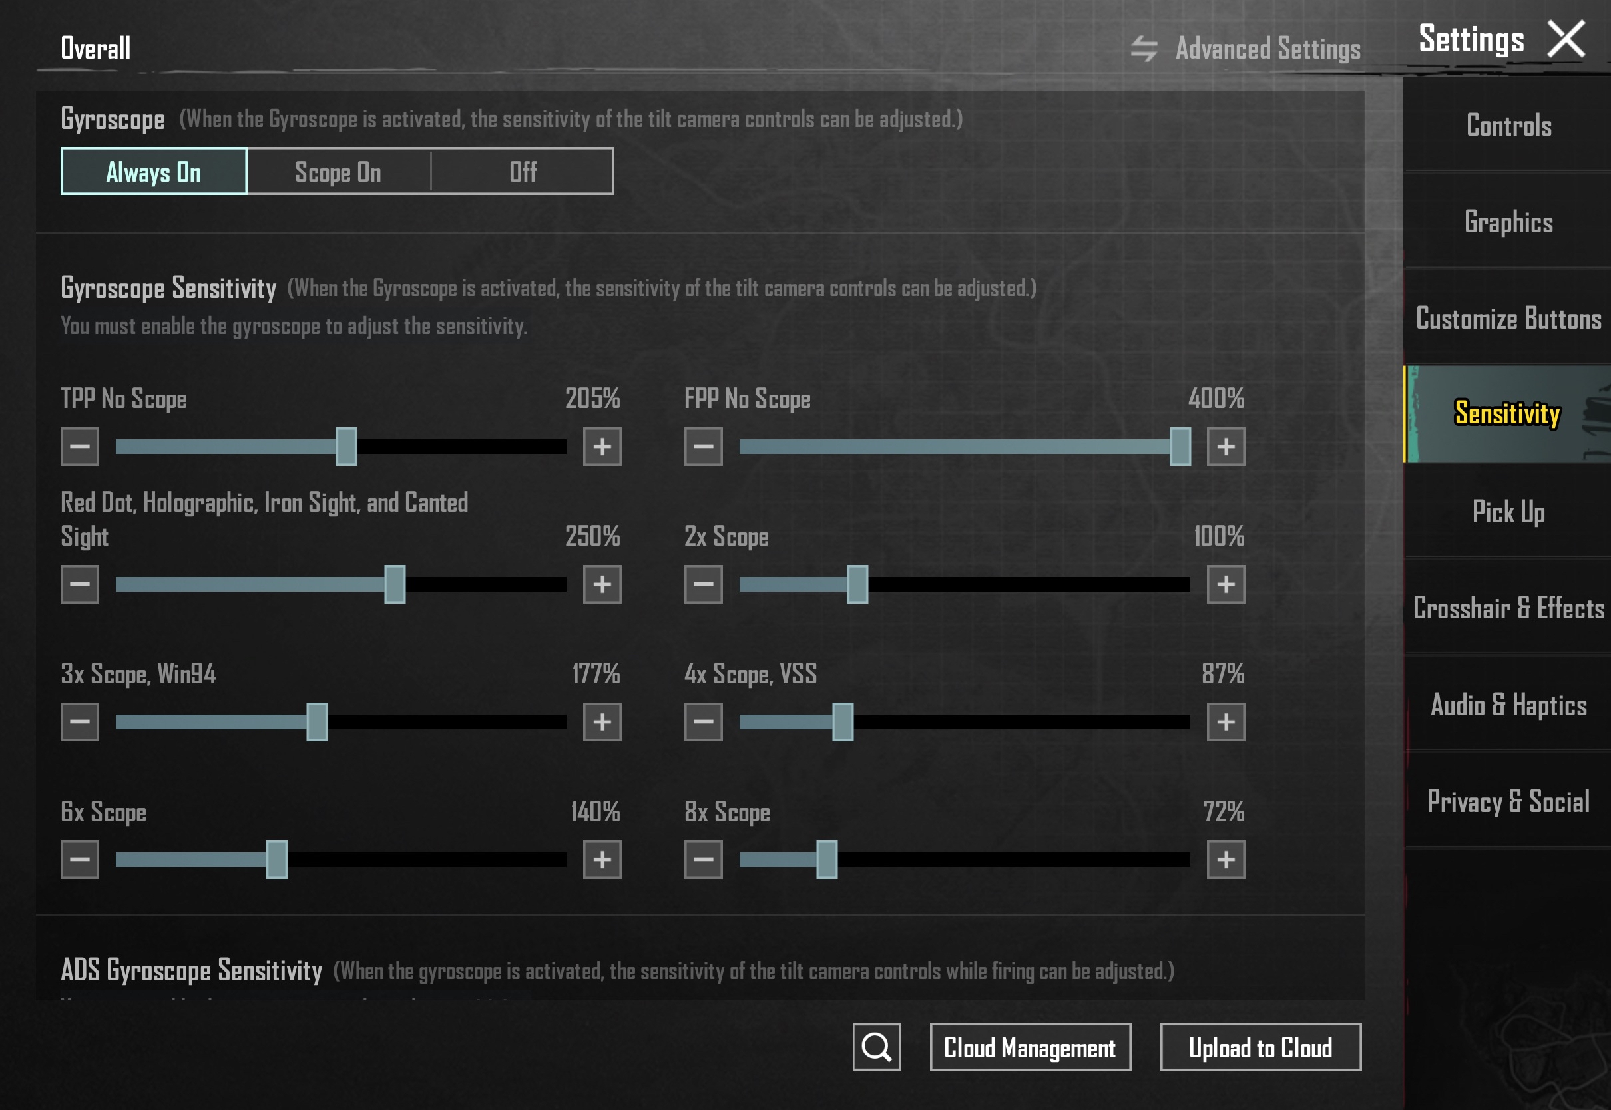Increase 8x Scope sensitivity with plus
1611x1110 pixels.
(1225, 859)
